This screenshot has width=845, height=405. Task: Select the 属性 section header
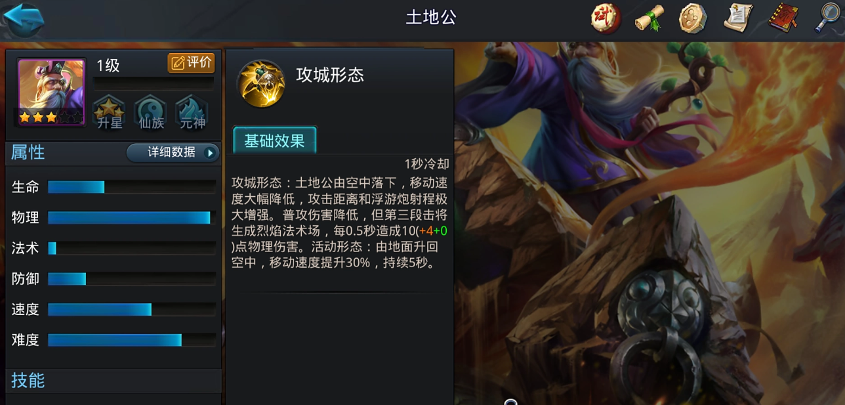[28, 152]
